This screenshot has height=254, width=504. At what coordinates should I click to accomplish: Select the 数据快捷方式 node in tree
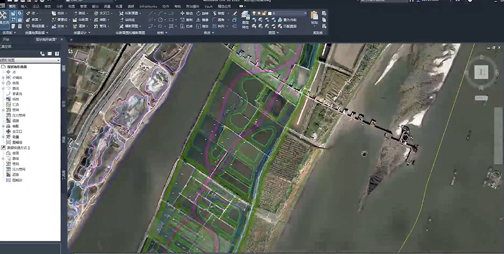(x=18, y=148)
